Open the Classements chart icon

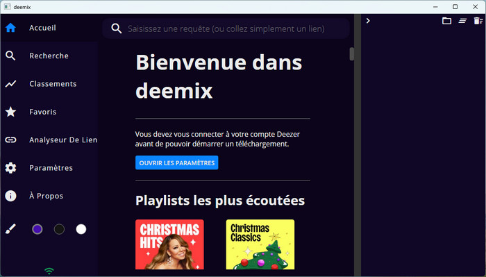10,84
